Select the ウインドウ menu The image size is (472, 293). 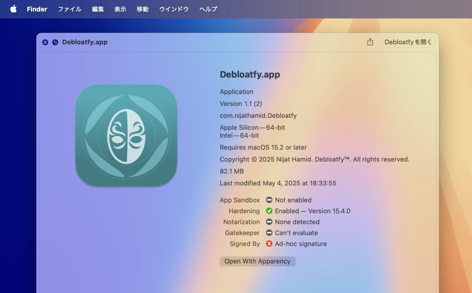[174, 9]
